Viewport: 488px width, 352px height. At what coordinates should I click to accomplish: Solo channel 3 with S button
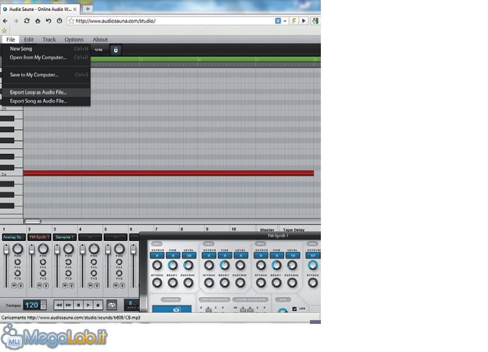click(x=71, y=286)
